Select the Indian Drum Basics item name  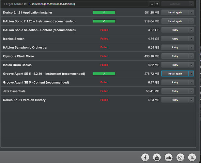[x=17, y=65]
